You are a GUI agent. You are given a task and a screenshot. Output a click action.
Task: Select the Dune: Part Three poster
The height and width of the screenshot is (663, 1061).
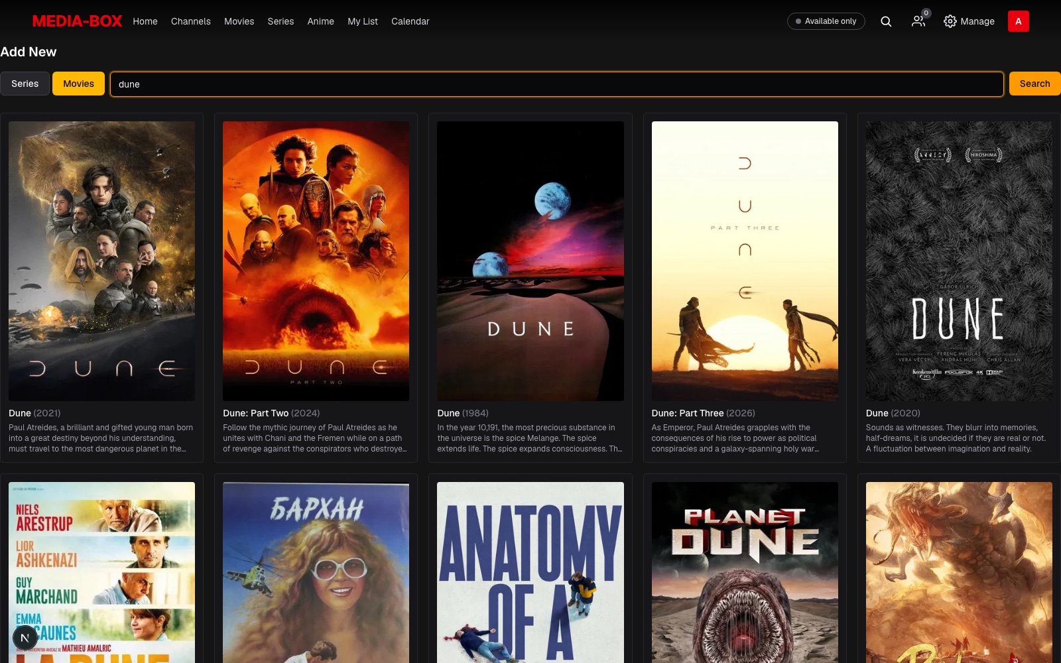[745, 261]
